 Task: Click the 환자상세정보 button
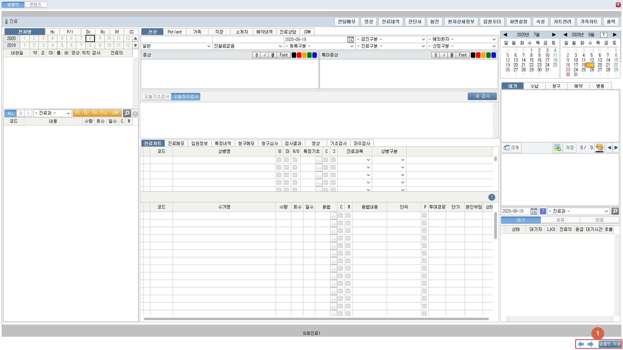(x=461, y=22)
